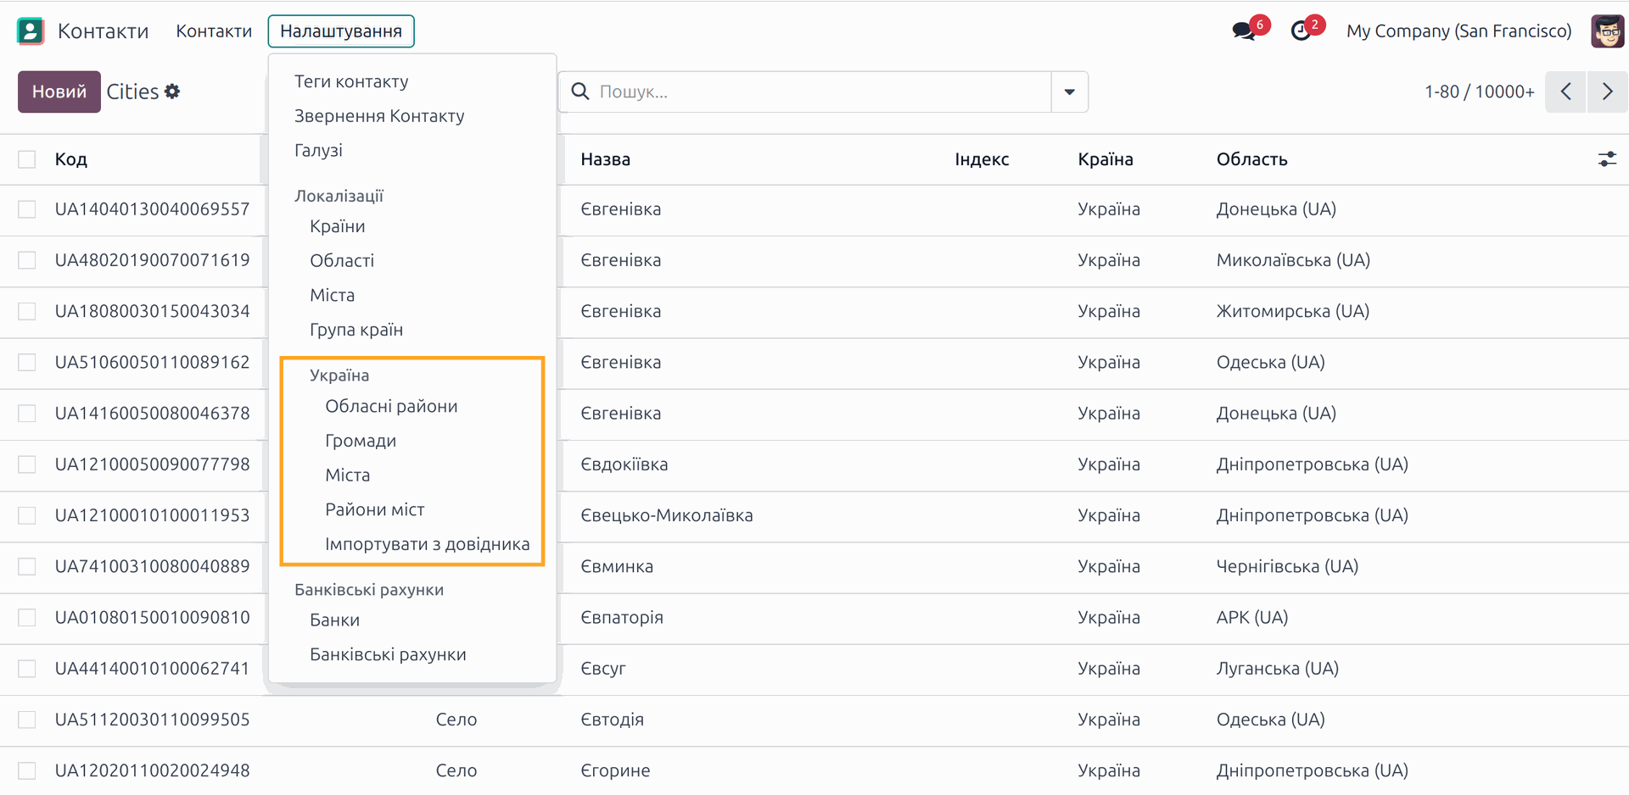Viewport: 1629px width, 795px height.
Task: Open the Єгорине row
Action: click(x=814, y=770)
